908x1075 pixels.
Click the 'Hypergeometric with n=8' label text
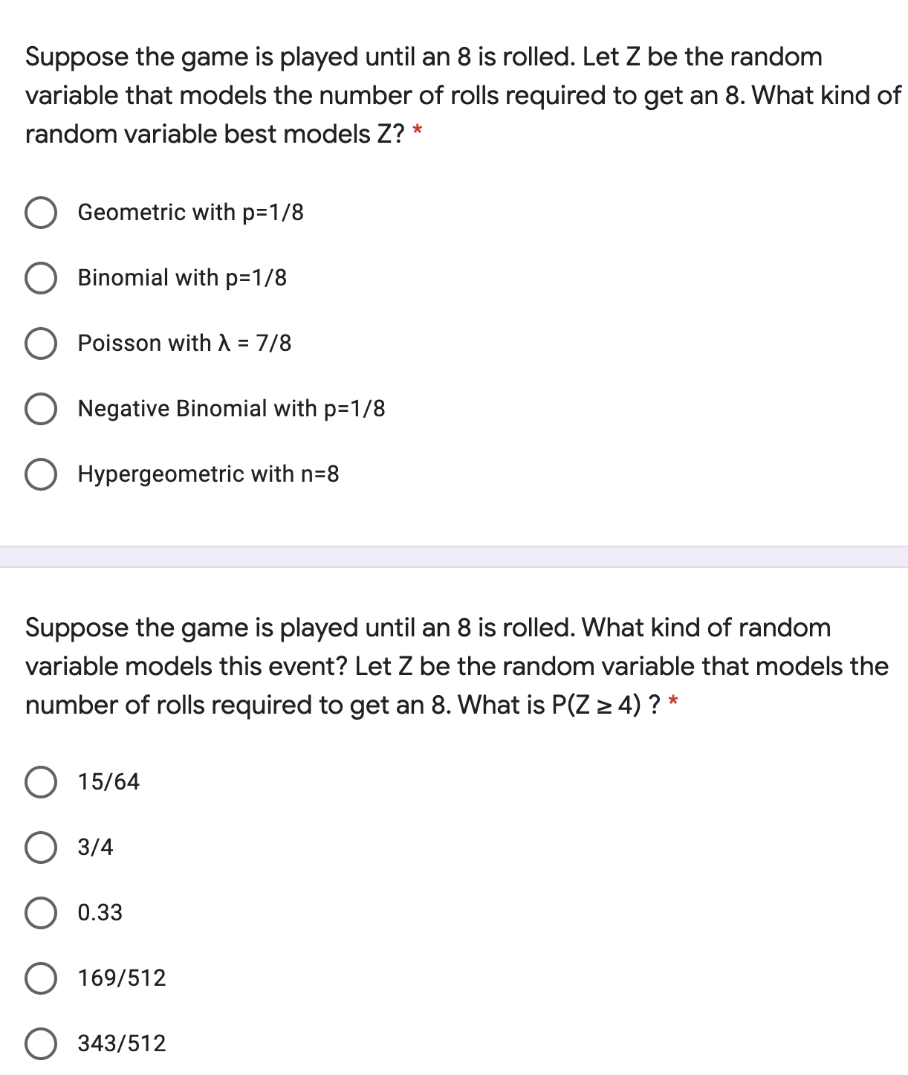[208, 474]
